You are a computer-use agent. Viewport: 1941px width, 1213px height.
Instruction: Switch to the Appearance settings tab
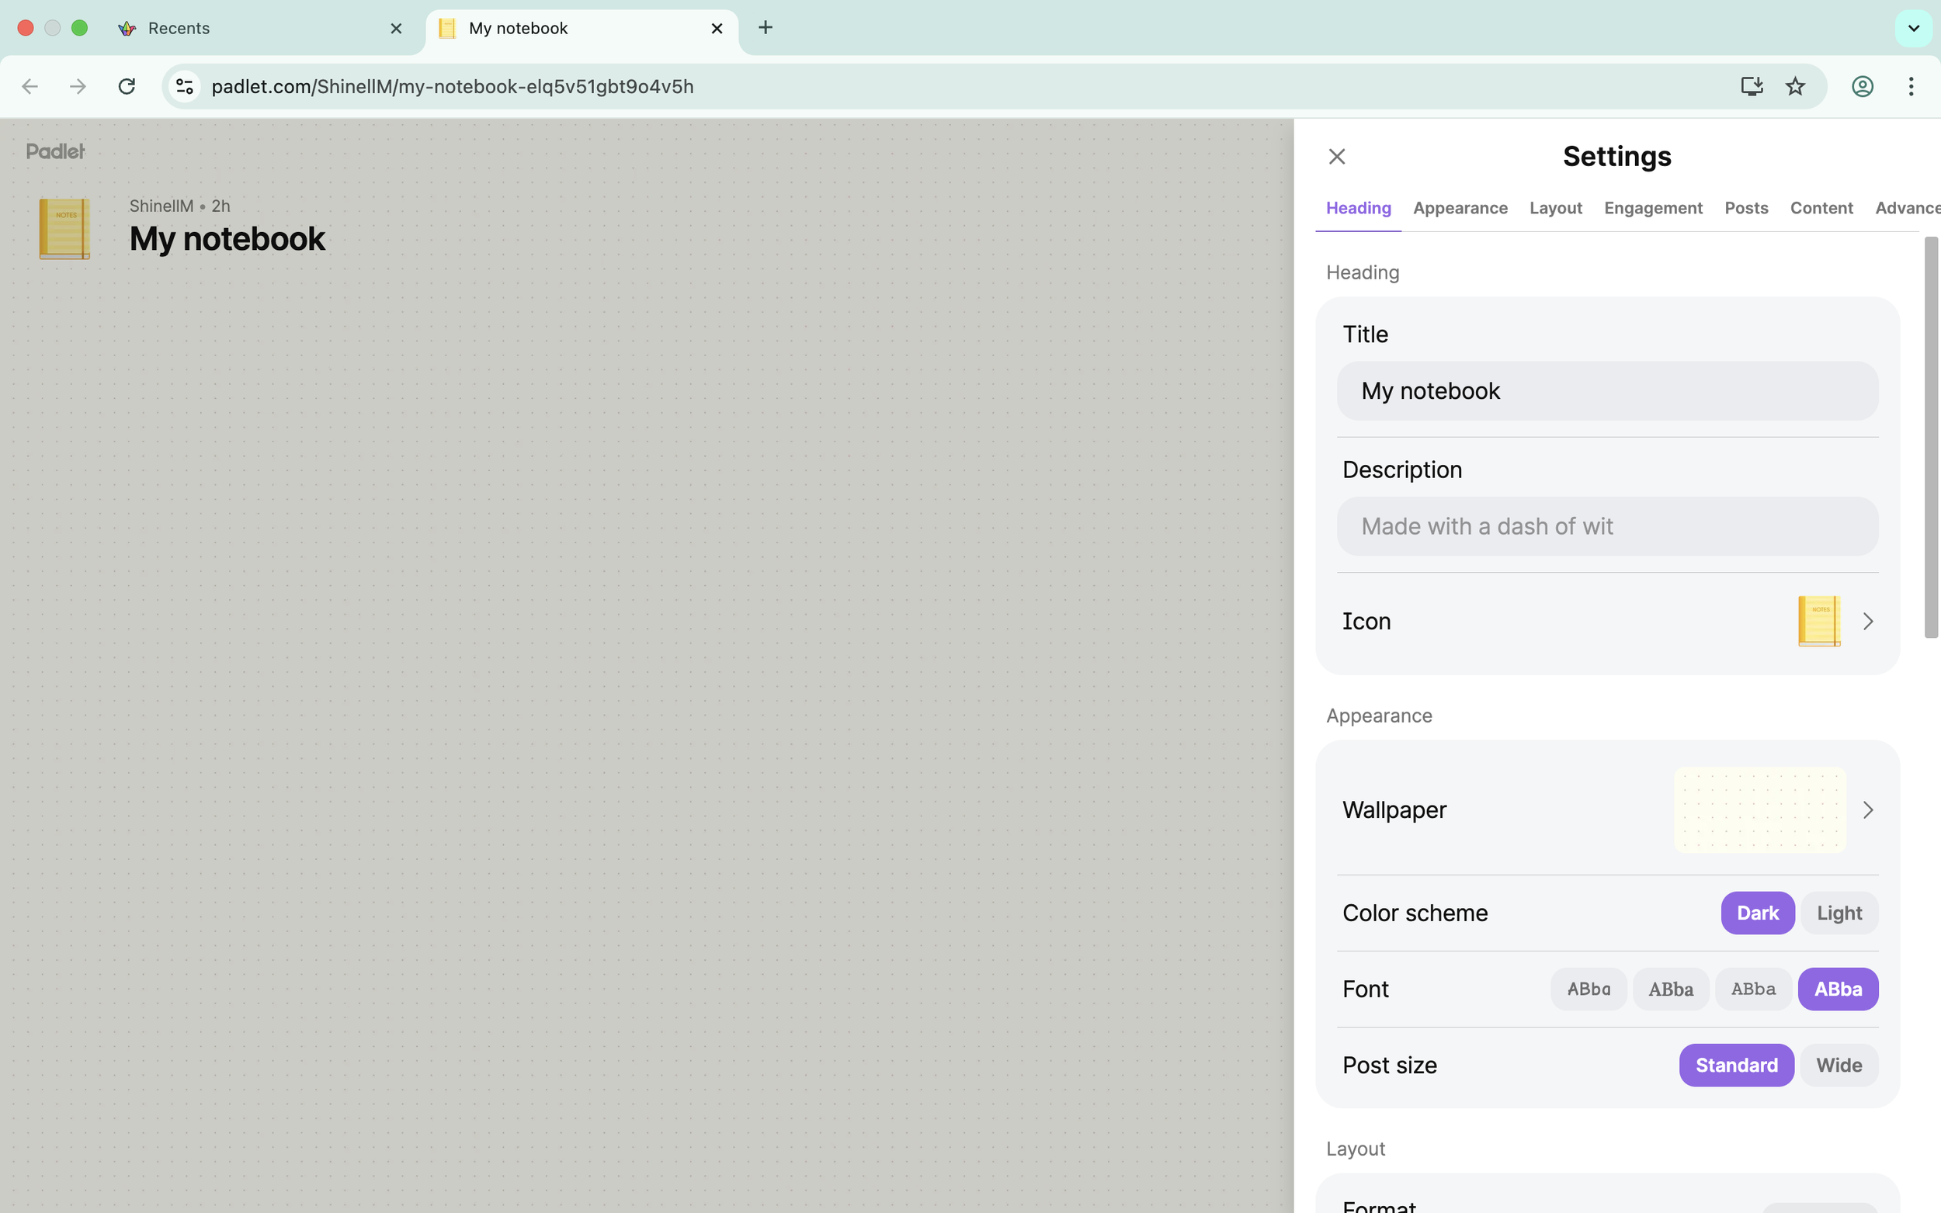[x=1460, y=209]
